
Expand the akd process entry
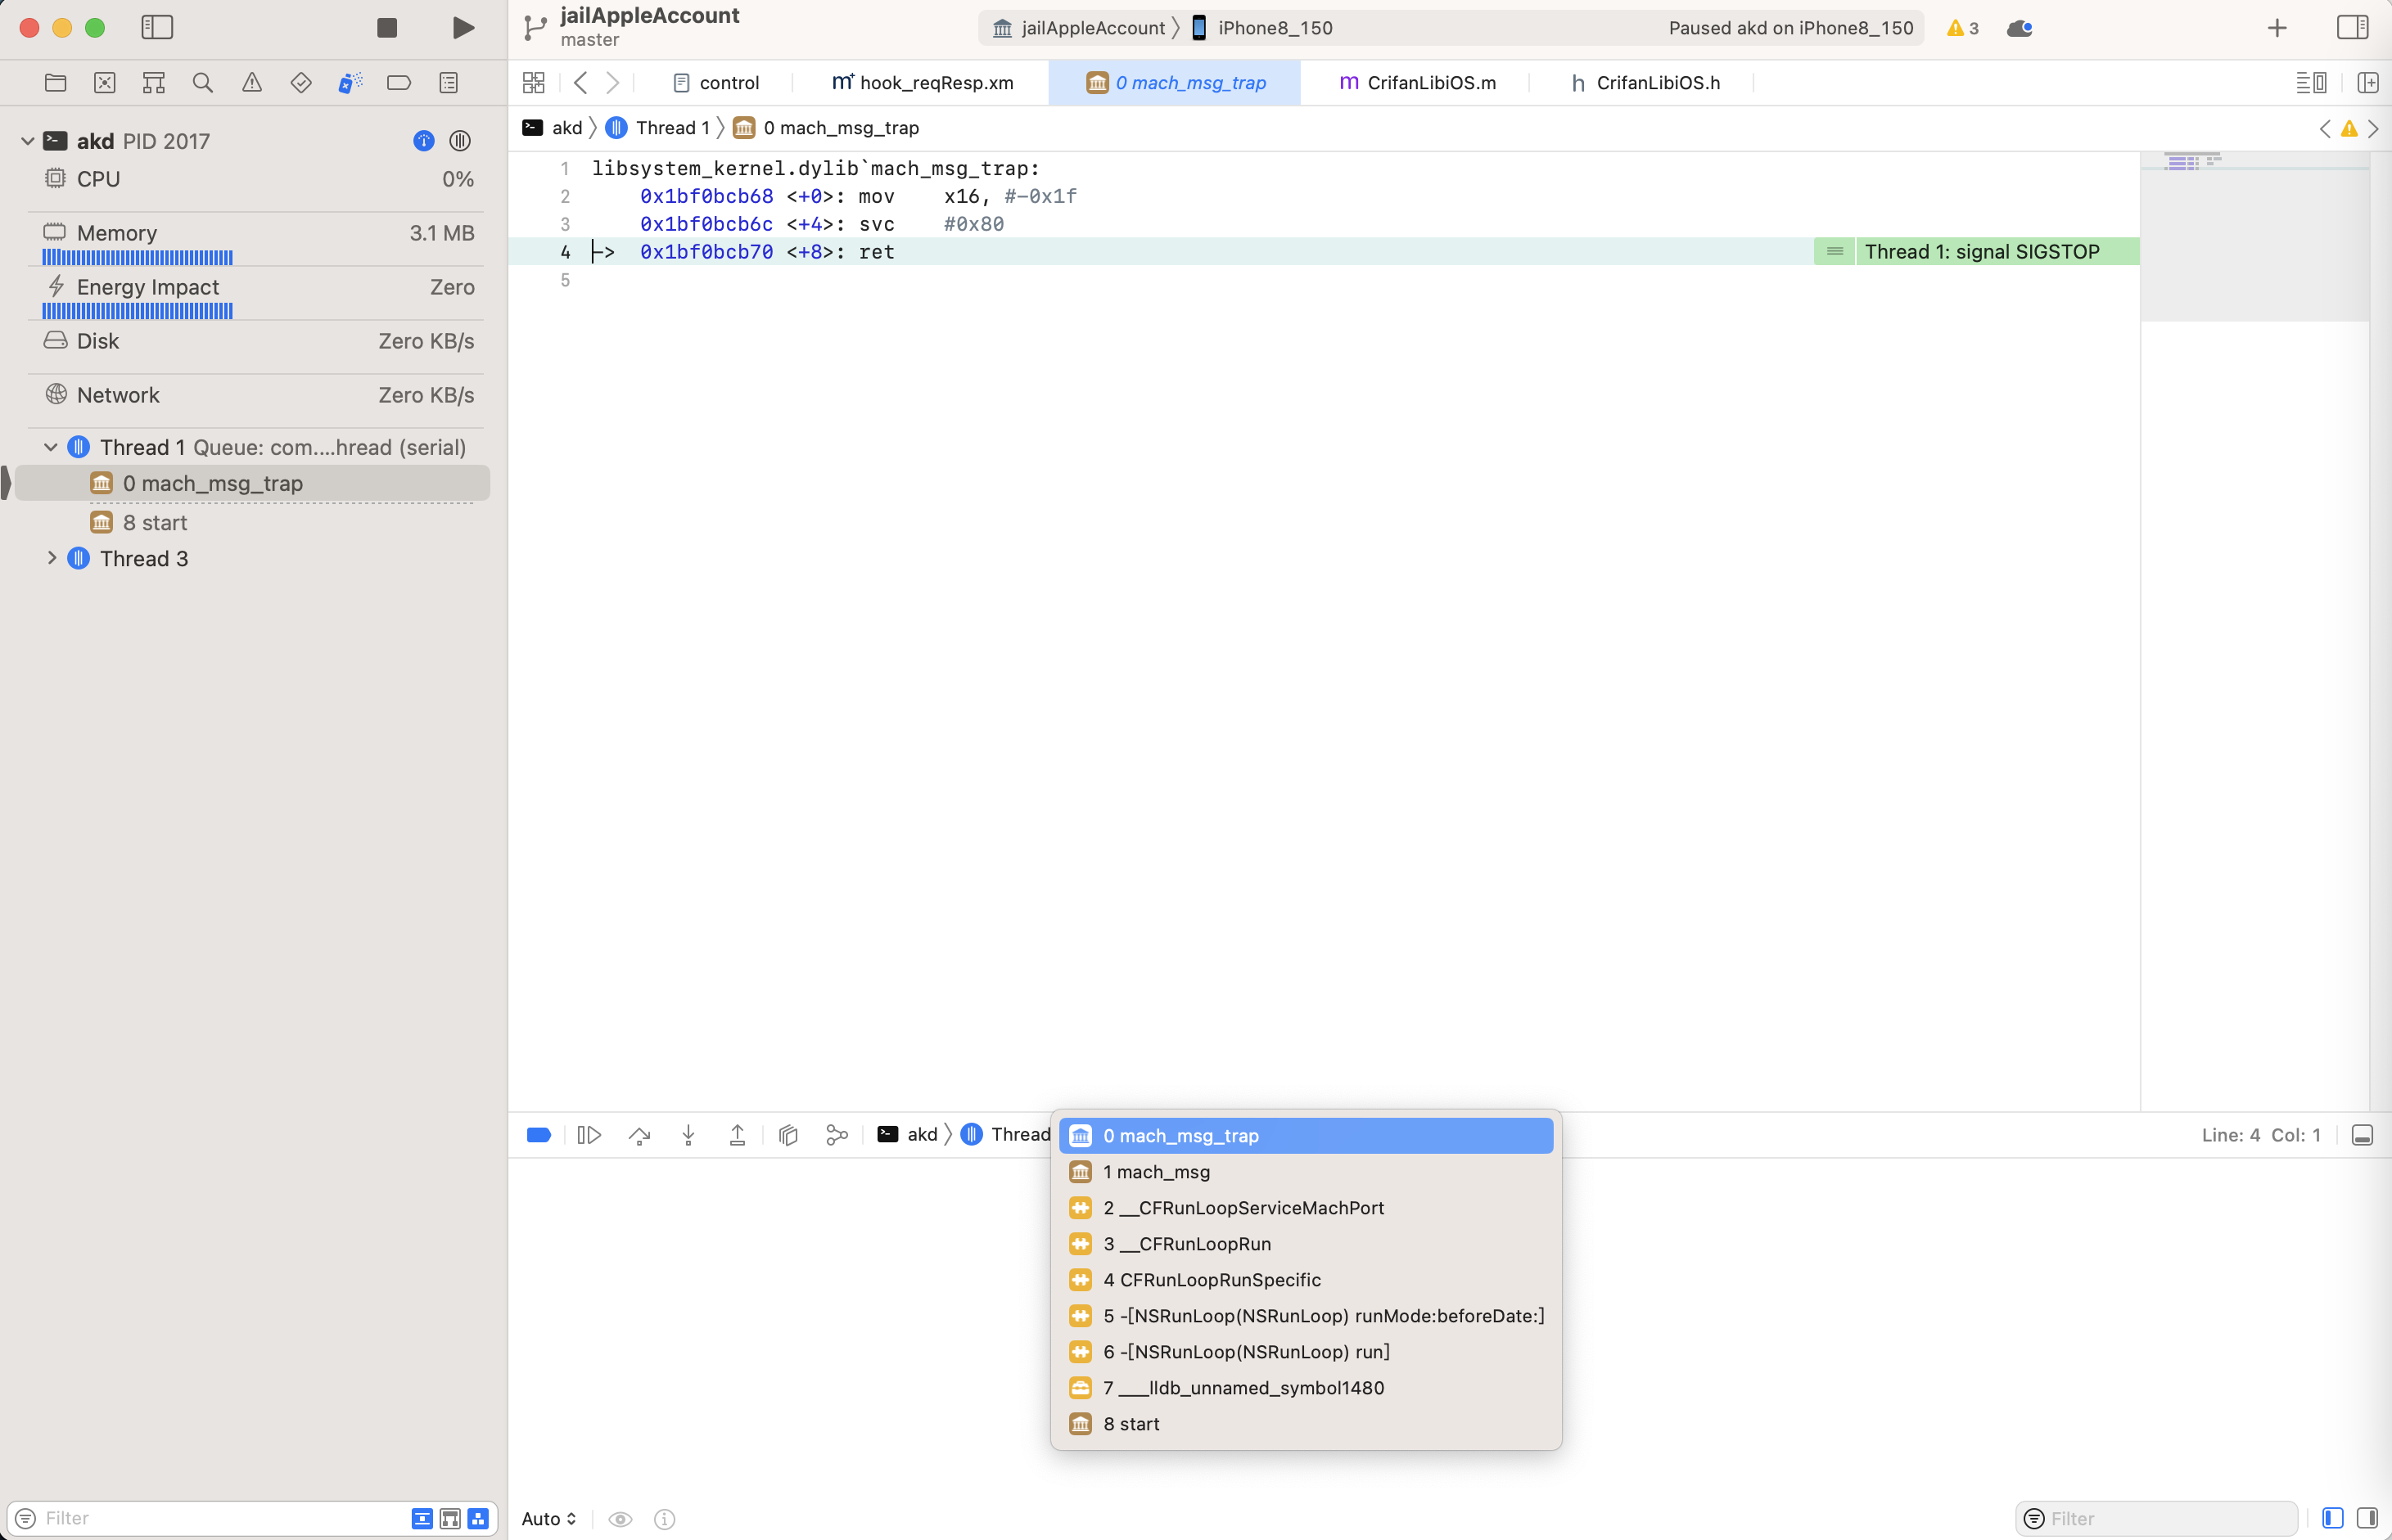pyautogui.click(x=25, y=139)
